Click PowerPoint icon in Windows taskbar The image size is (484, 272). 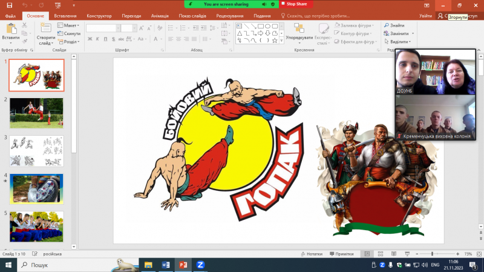183,265
